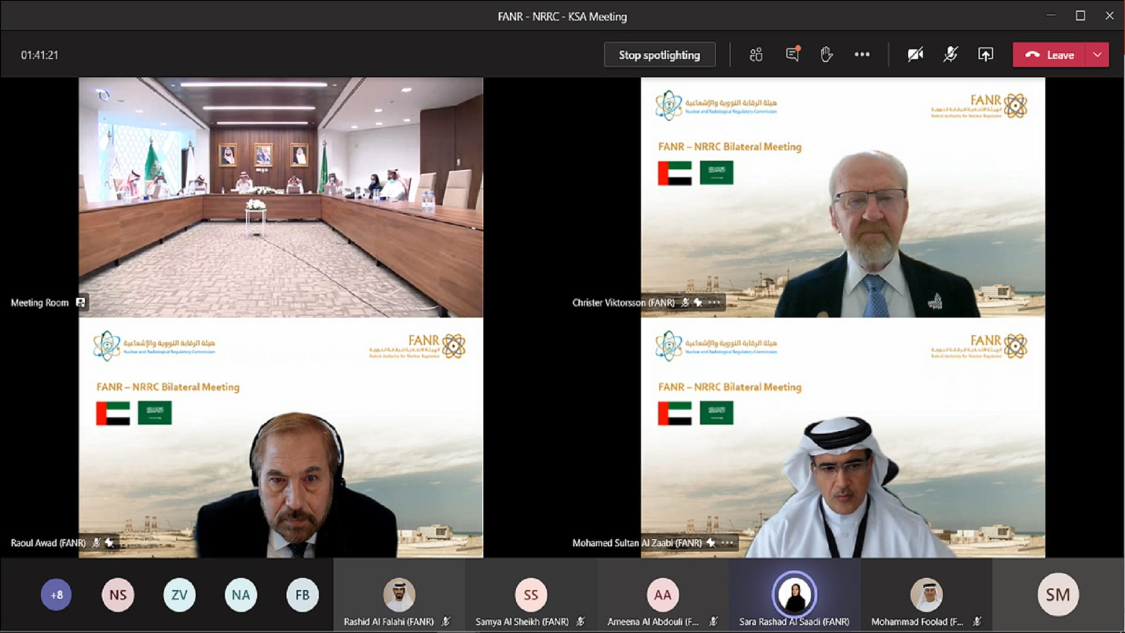Open more options on Christer Viktorsson's tile

pos(714,303)
